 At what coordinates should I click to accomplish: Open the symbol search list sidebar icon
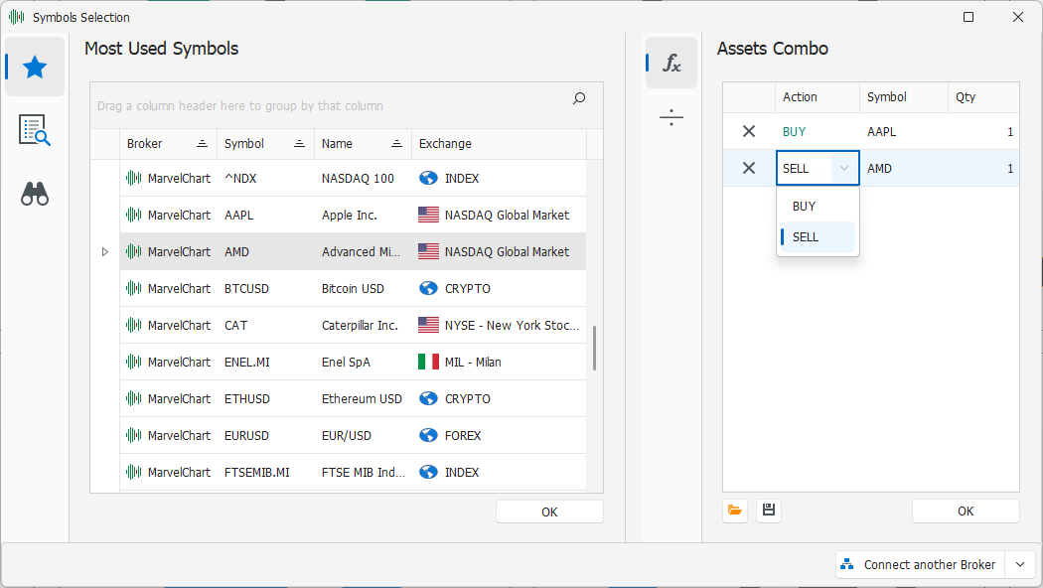[35, 130]
